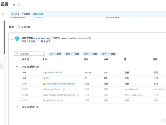Click the search magnifier icon
Viewport: 166px width, 125px height.
(17, 54)
